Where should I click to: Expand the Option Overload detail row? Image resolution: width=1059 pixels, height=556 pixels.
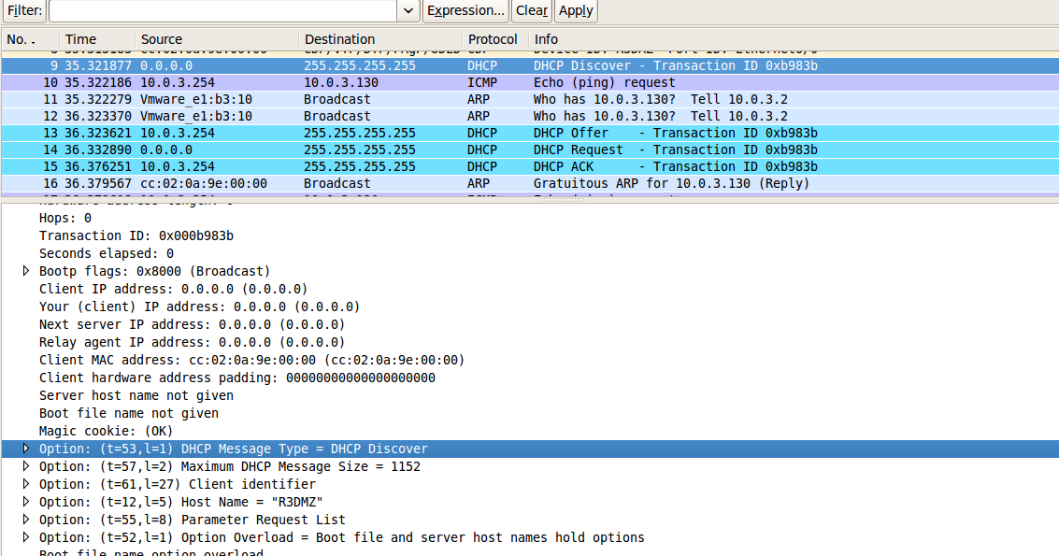pos(25,537)
